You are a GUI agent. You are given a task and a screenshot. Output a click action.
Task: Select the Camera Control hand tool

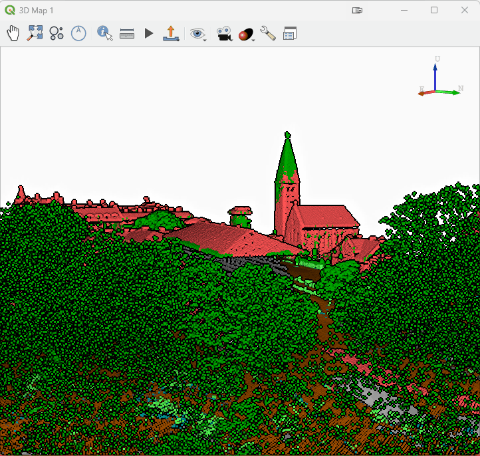[13, 33]
